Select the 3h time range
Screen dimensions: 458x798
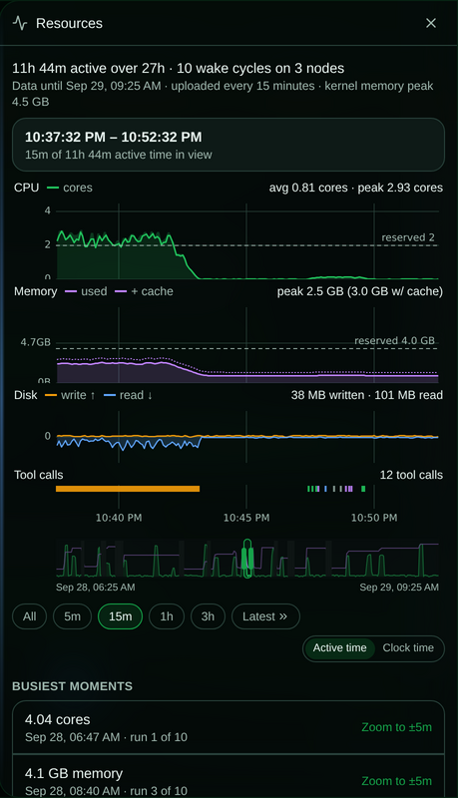click(208, 616)
